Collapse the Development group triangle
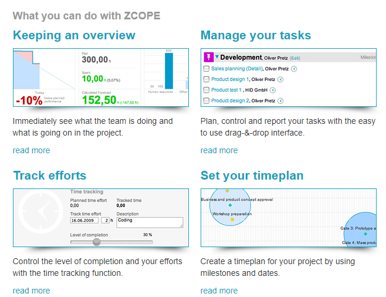This screenshot has height=297, width=386. (217, 57)
